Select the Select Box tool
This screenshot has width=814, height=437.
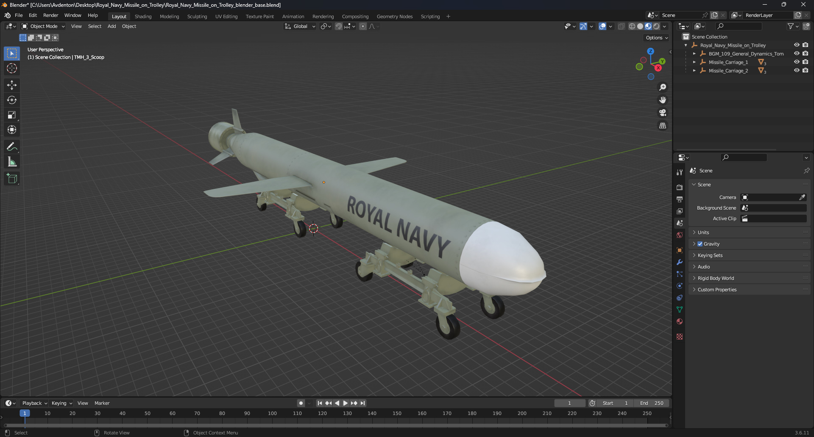click(x=12, y=53)
